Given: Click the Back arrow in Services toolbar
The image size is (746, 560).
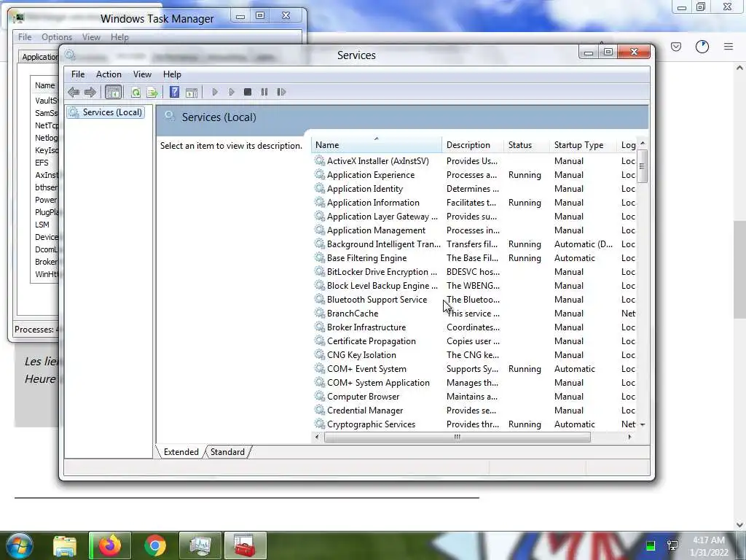Looking at the screenshot, I should [74, 92].
